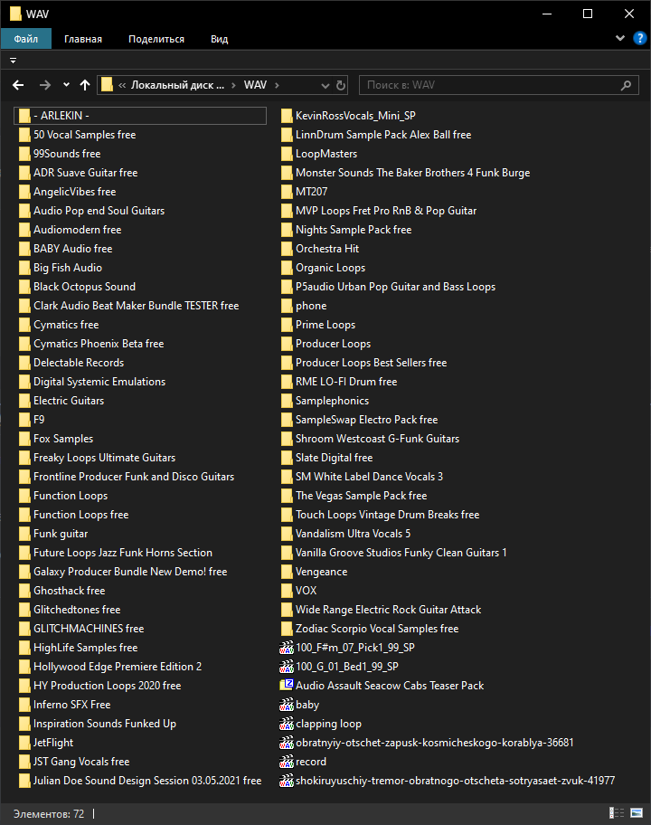This screenshot has height=825, width=651.
Task: Open the Главная ribbon tab
Action: click(83, 39)
